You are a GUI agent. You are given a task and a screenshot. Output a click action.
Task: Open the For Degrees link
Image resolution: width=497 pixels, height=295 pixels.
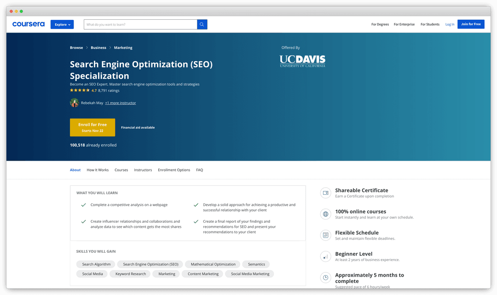(380, 24)
